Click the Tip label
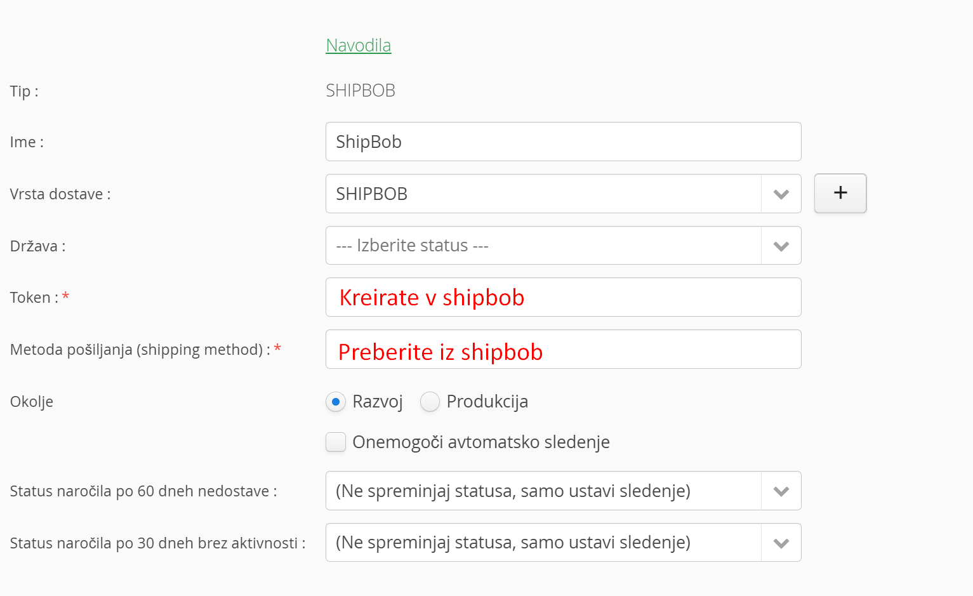The image size is (973, 596). tap(24, 91)
